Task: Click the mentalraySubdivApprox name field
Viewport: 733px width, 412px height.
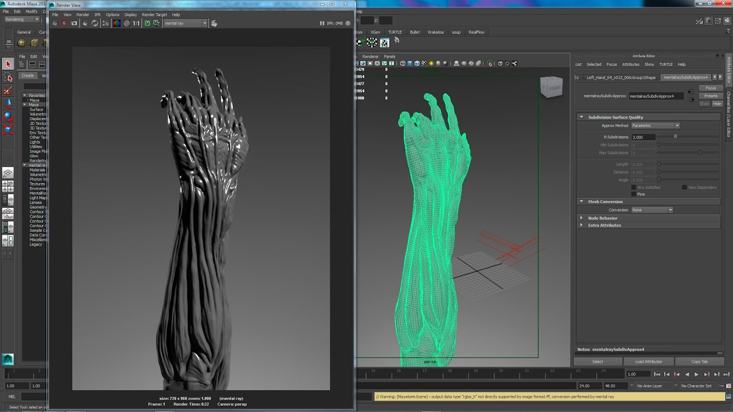Action: pyautogui.click(x=656, y=96)
